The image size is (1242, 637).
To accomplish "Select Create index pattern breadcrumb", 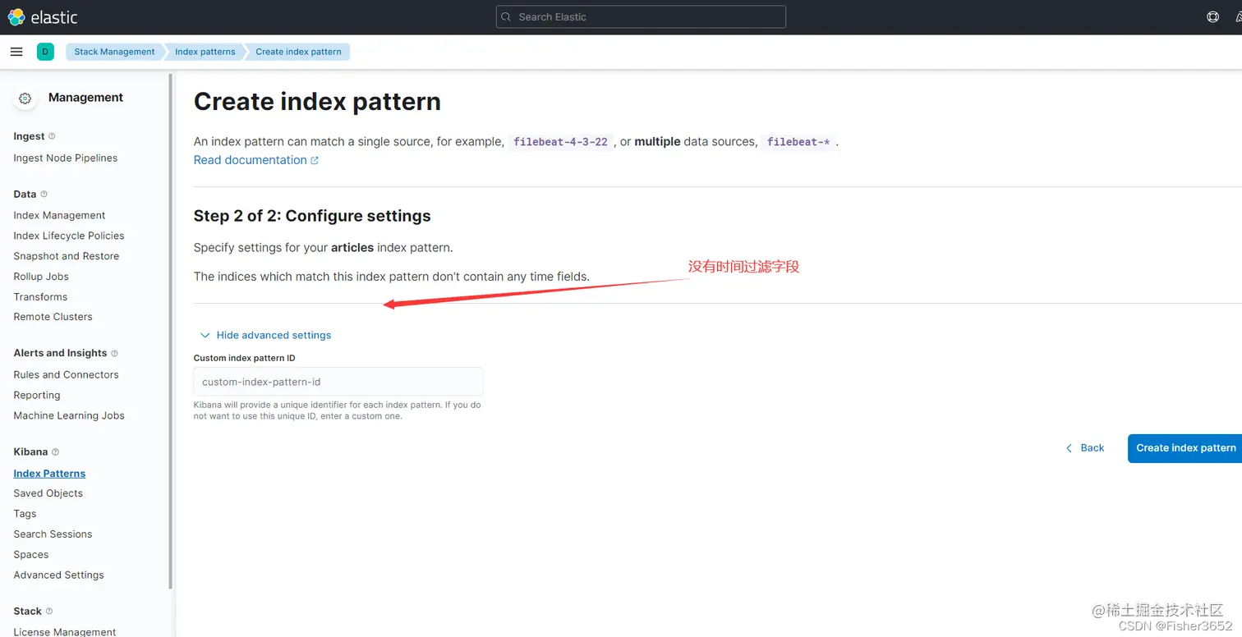I will point(298,52).
